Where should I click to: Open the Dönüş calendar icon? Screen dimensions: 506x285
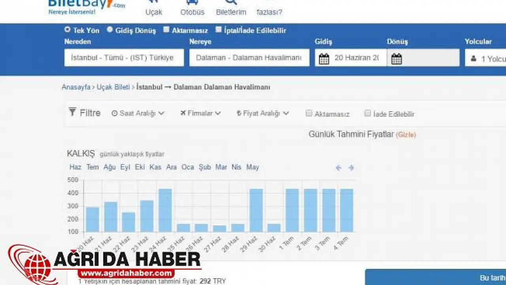pyautogui.click(x=396, y=59)
